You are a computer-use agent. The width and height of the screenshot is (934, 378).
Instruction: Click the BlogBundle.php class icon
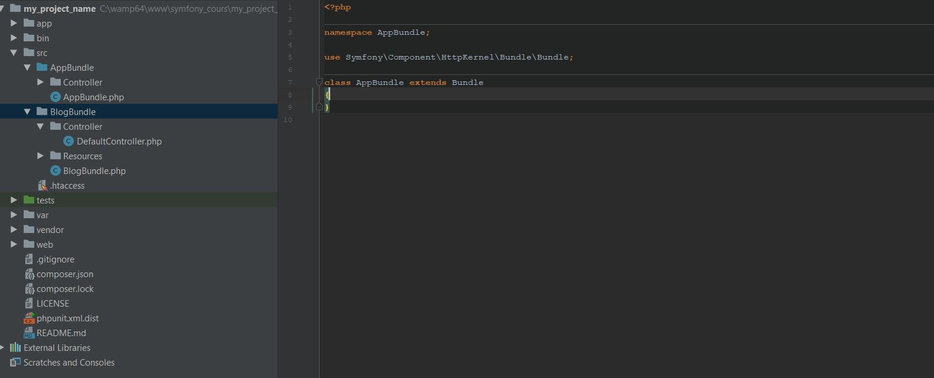click(x=56, y=170)
